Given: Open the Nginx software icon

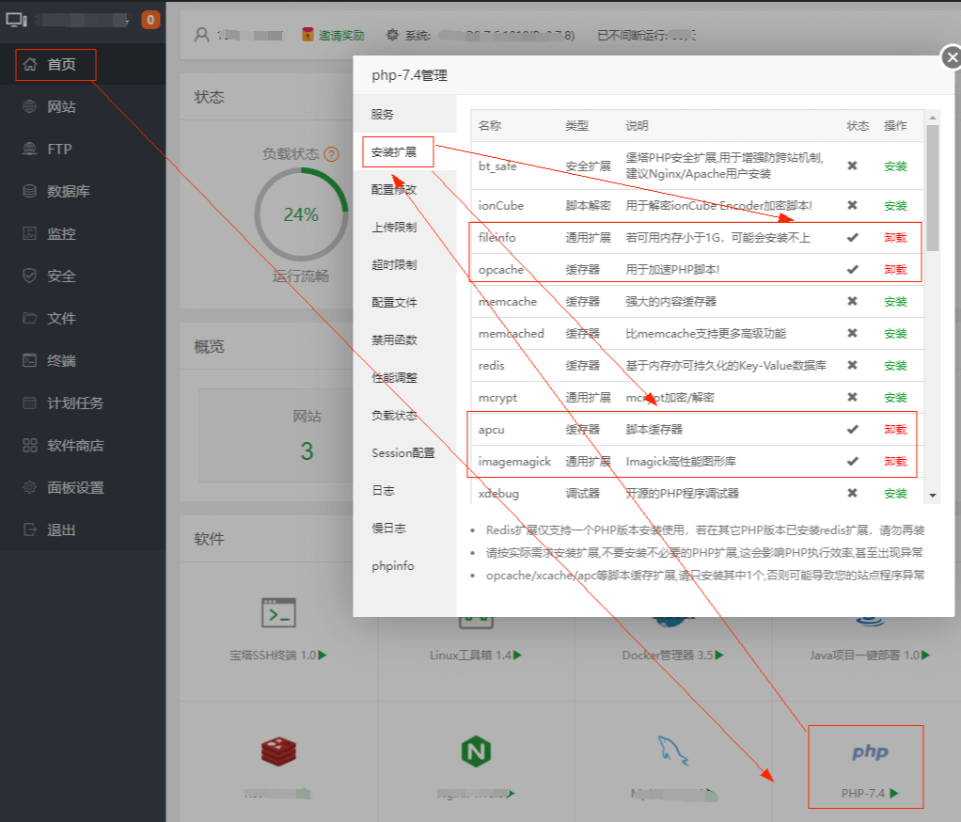Looking at the screenshot, I should [x=476, y=752].
